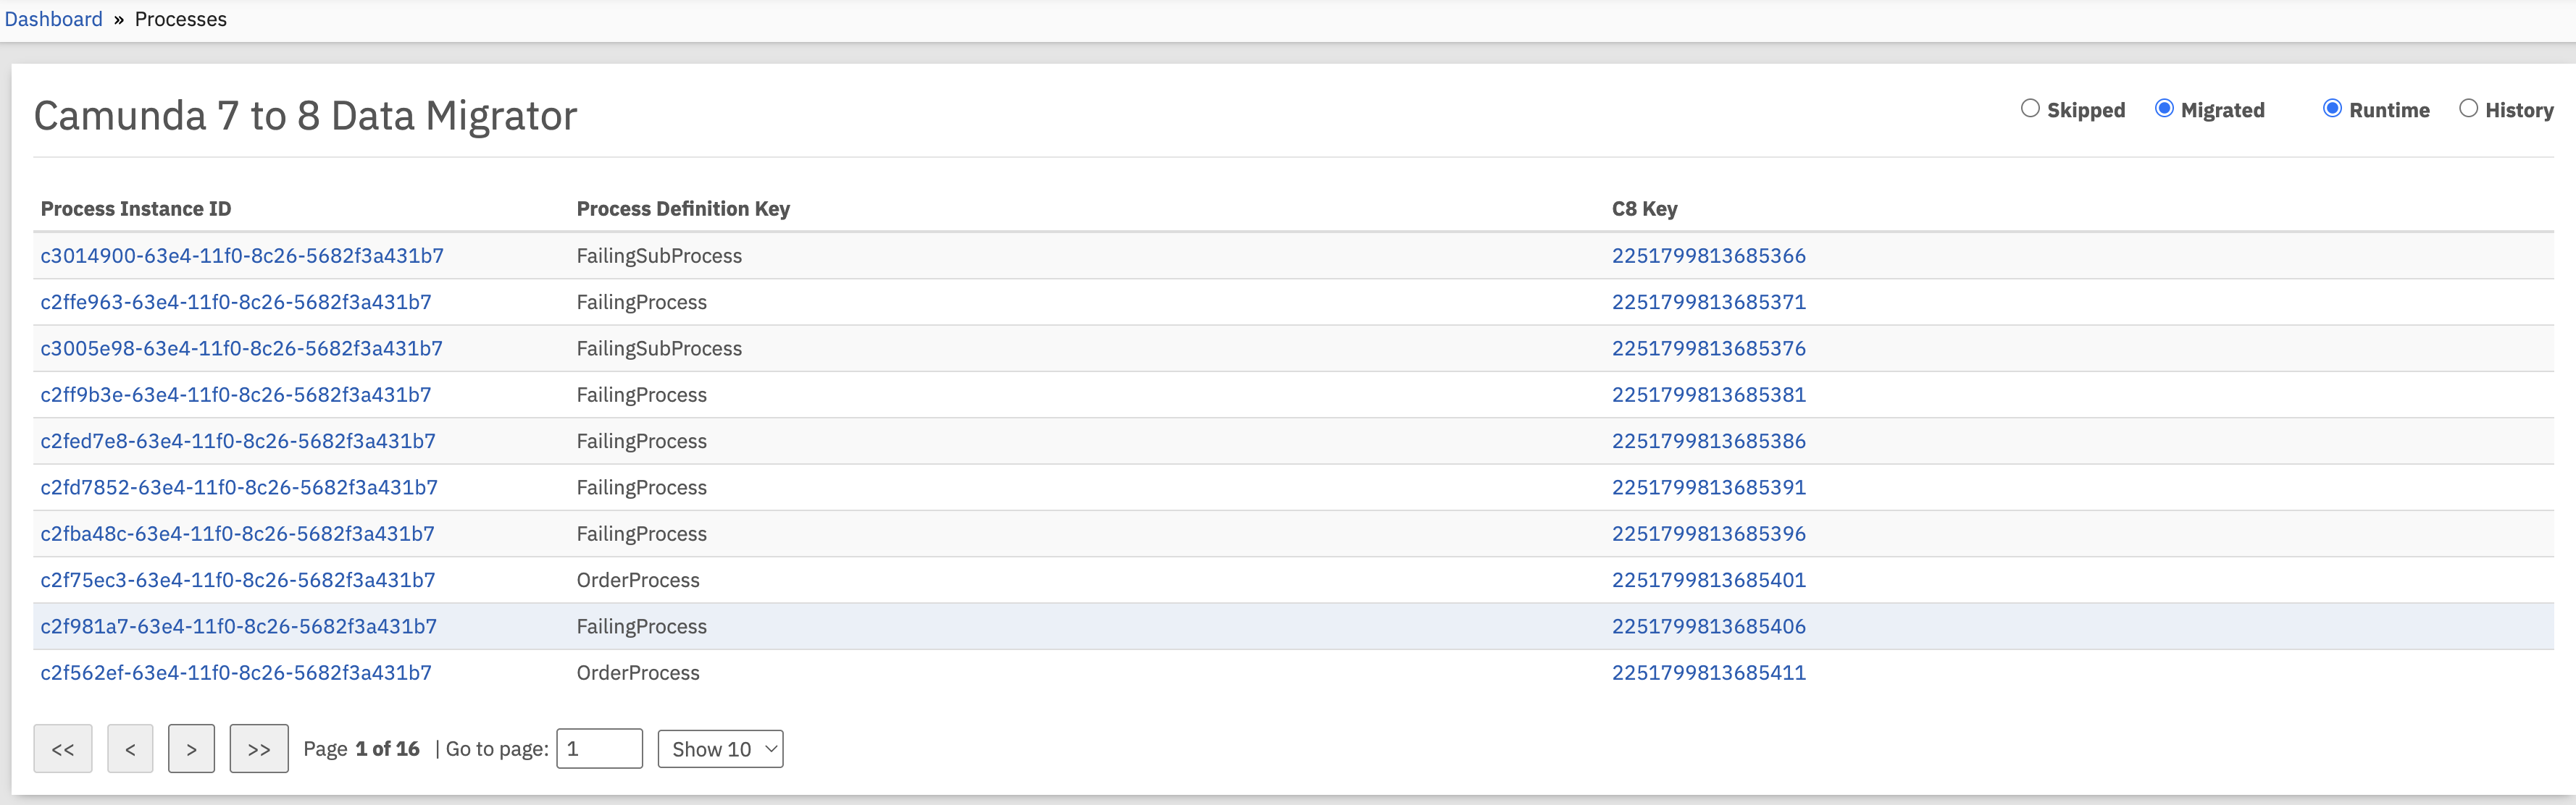Viewport: 2576px width, 805px height.
Task: Open process instance c2f981a7-63e4-11f0-8c26-5682f3a431b7
Action: [238, 626]
